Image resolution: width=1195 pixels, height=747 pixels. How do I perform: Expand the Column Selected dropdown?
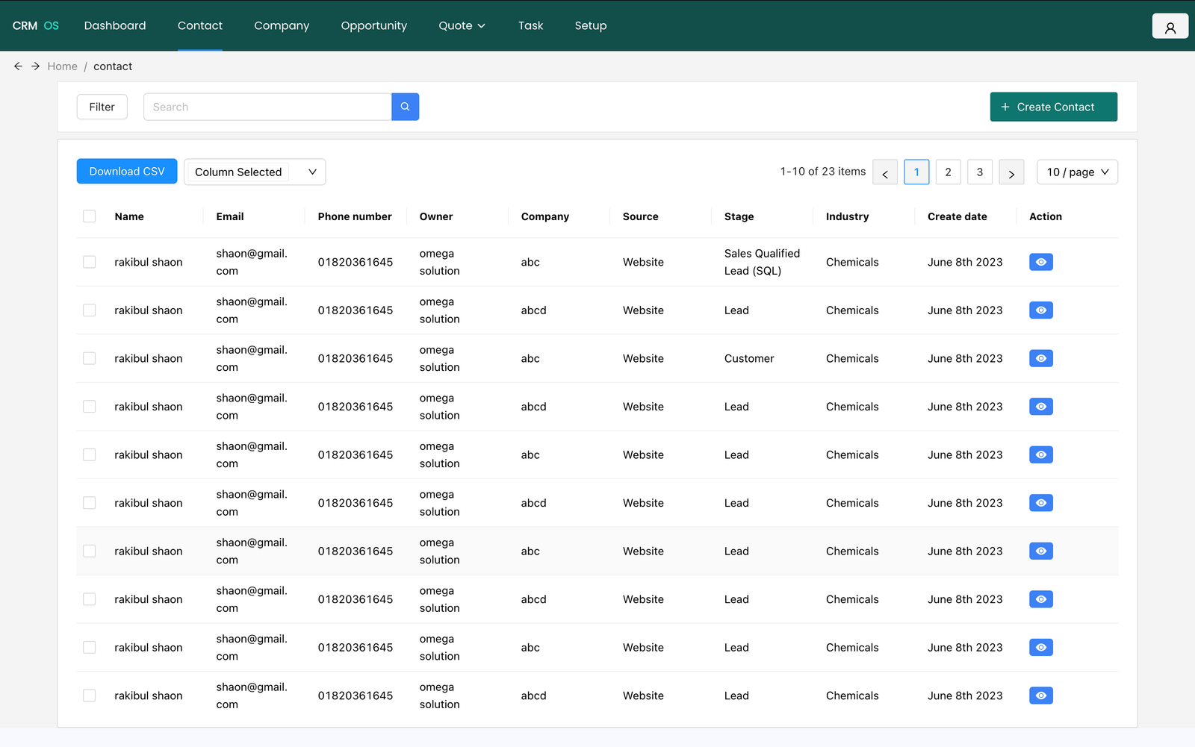[x=255, y=172]
